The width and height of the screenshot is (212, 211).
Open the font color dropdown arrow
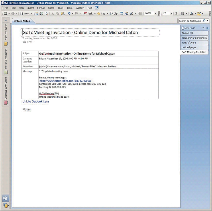[195, 13]
